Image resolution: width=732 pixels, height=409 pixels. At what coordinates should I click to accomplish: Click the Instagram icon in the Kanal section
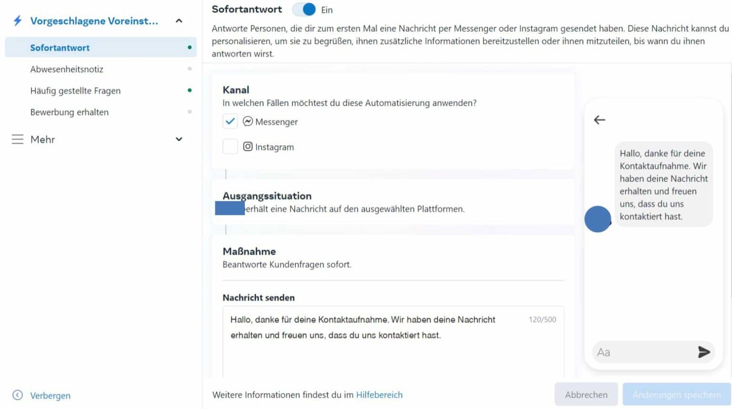(248, 146)
